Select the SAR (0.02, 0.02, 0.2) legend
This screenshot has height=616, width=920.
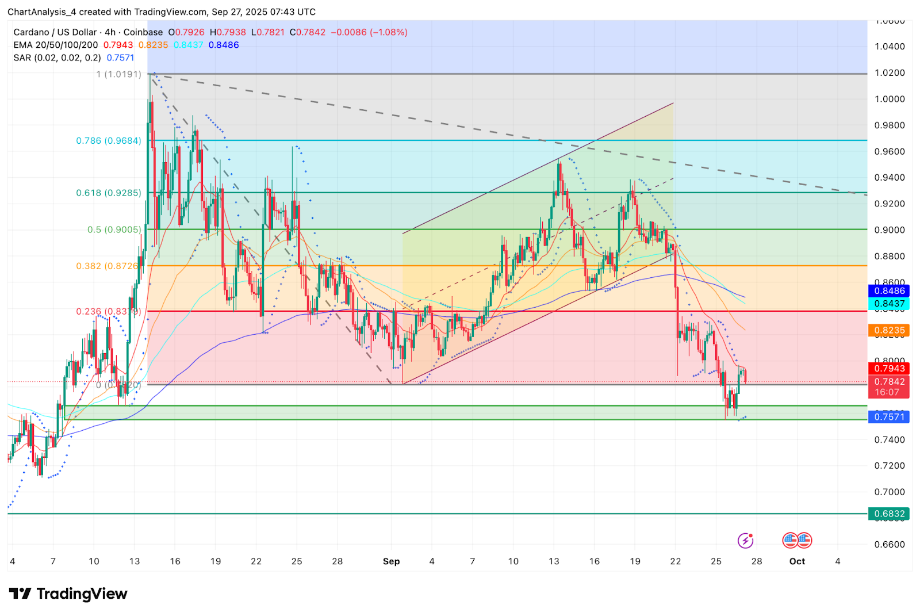click(57, 58)
